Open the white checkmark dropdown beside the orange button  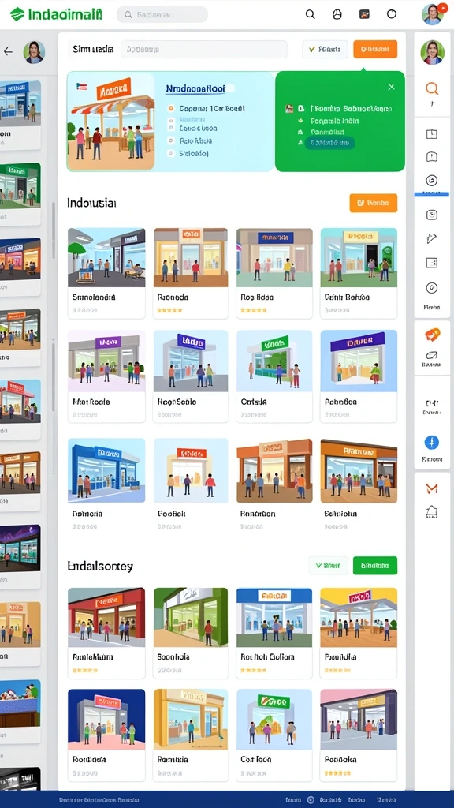coord(325,50)
